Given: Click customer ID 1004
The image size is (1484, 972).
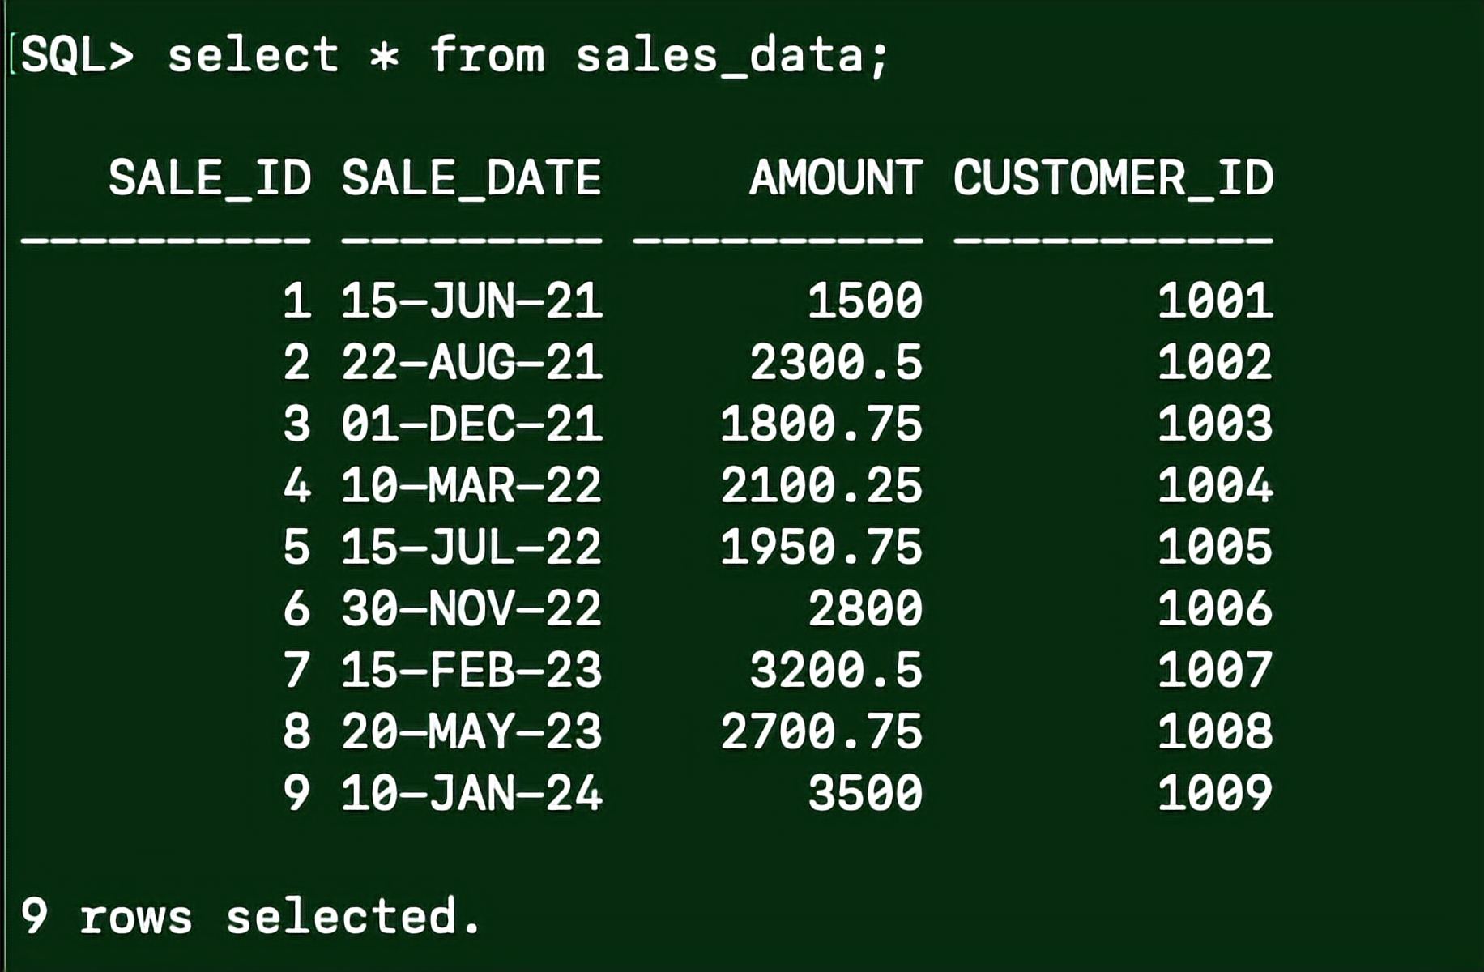Looking at the screenshot, I should click(1215, 485).
